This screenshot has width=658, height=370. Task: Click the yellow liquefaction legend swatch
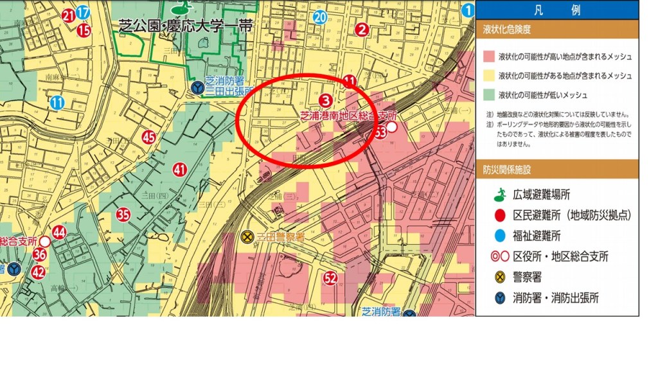(488, 76)
